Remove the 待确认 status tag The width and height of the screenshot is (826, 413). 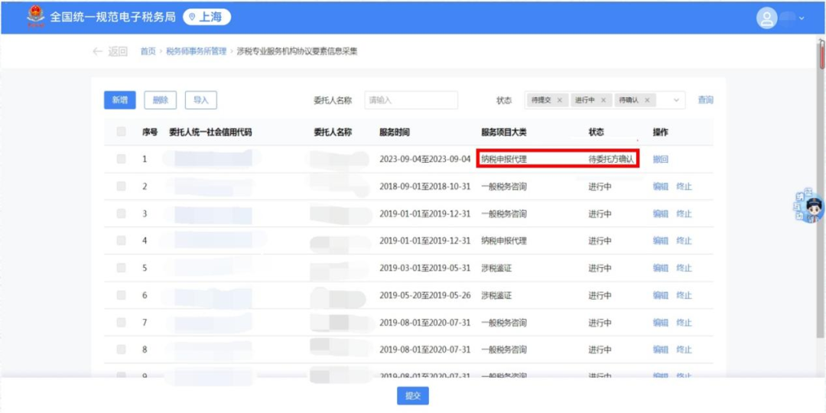[647, 100]
